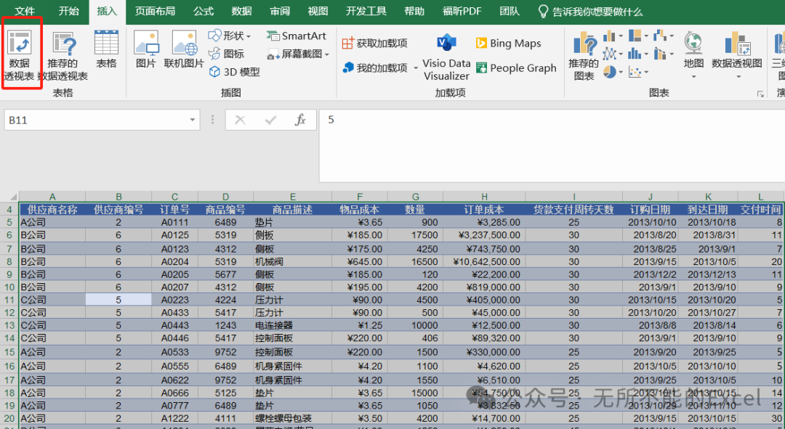
Task: Insert a SmartArt graphic
Action: click(296, 36)
